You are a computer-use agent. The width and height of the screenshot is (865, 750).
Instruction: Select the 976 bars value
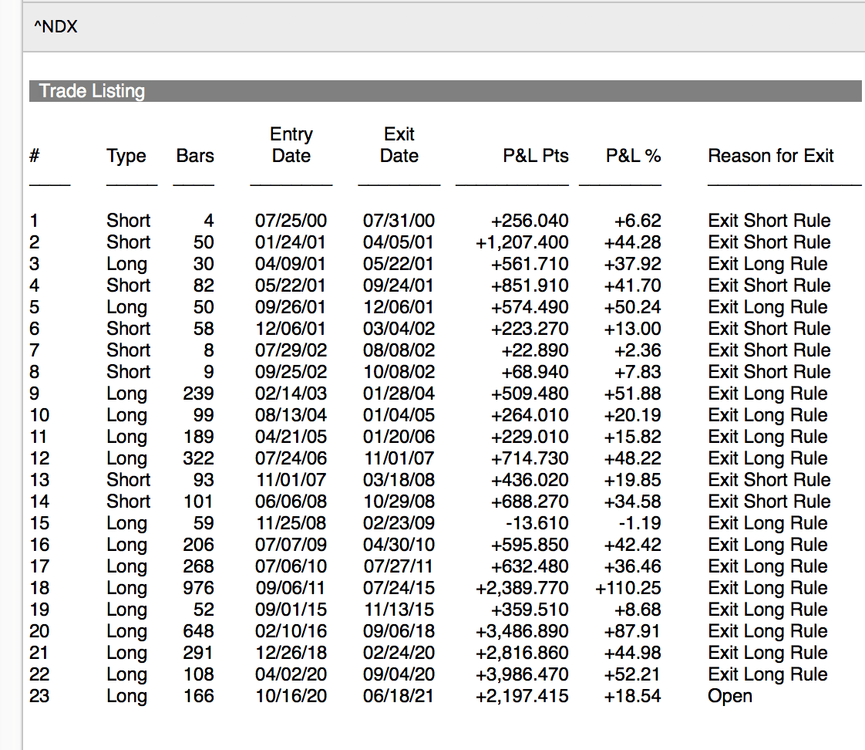coord(198,588)
